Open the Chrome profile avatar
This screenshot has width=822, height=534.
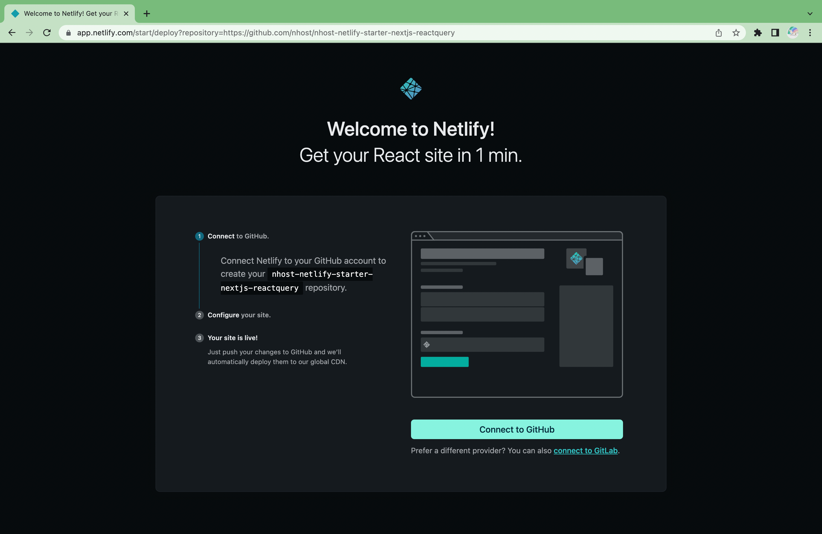pos(793,33)
